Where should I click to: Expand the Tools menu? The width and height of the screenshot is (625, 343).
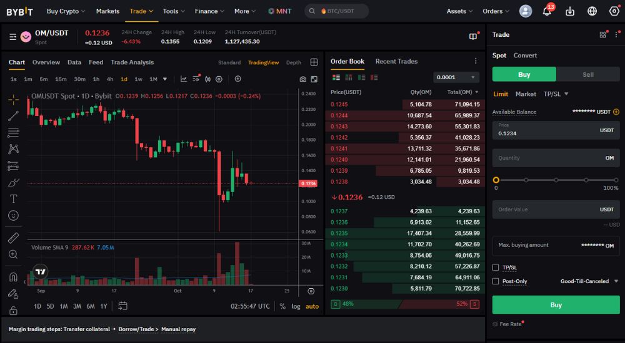tap(174, 11)
